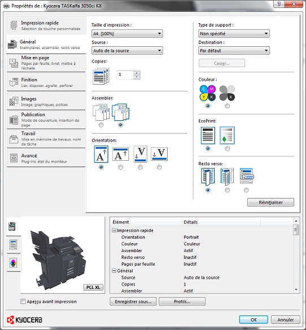Viewport: 306px width, 330px height.
Task: Open the page layout preview icon beside printer
Action: (x=14, y=245)
